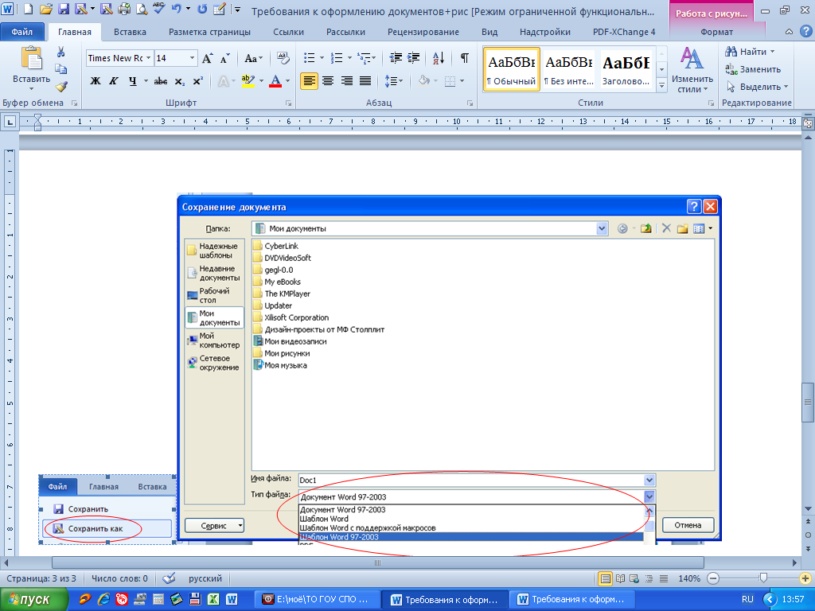Toggle Align Left paragraph alignment
Image resolution: width=815 pixels, height=611 pixels.
(x=309, y=81)
